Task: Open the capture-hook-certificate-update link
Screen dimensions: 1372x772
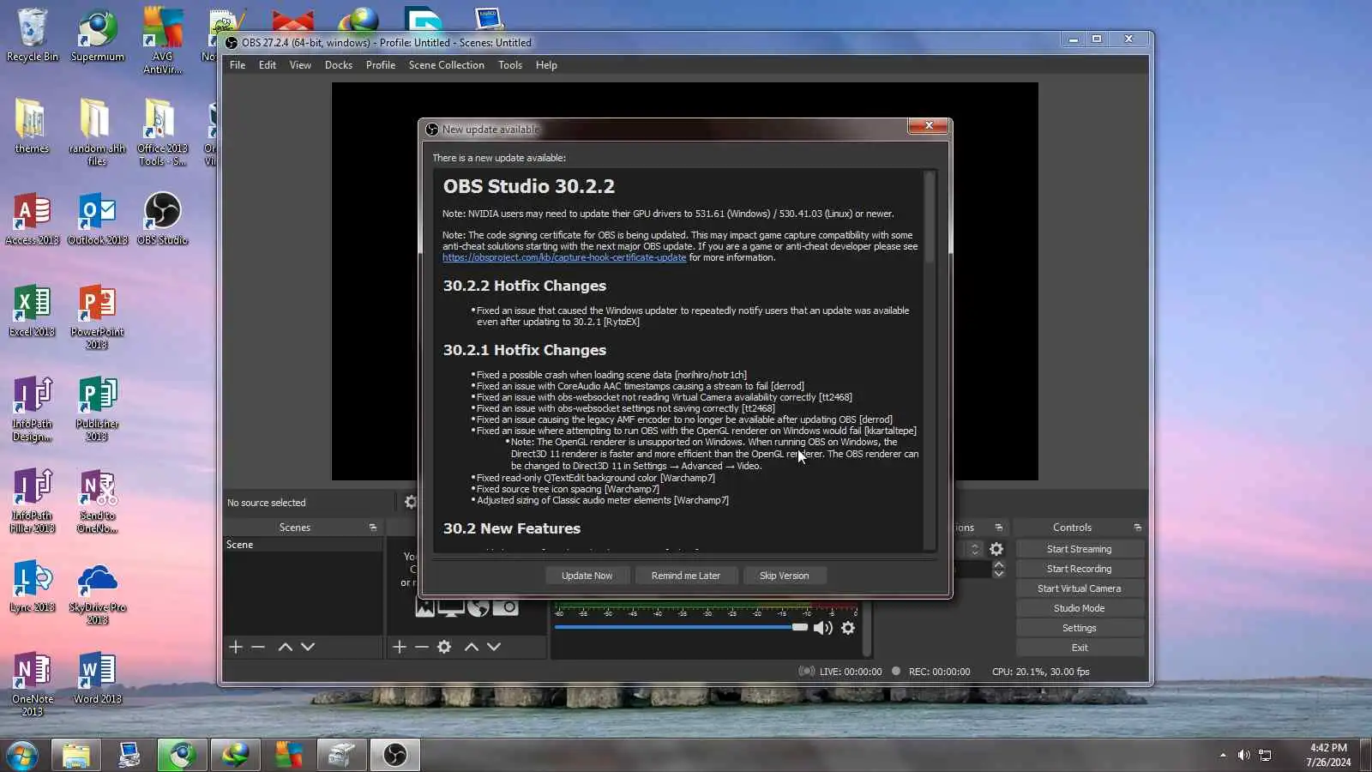Action: (564, 257)
